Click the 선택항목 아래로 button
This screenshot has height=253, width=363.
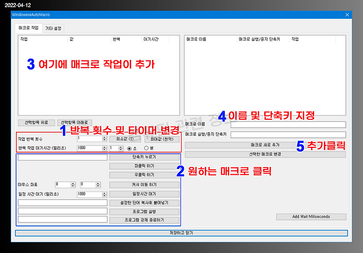(75, 122)
